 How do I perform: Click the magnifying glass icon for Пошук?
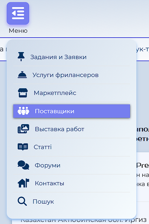click(22, 201)
